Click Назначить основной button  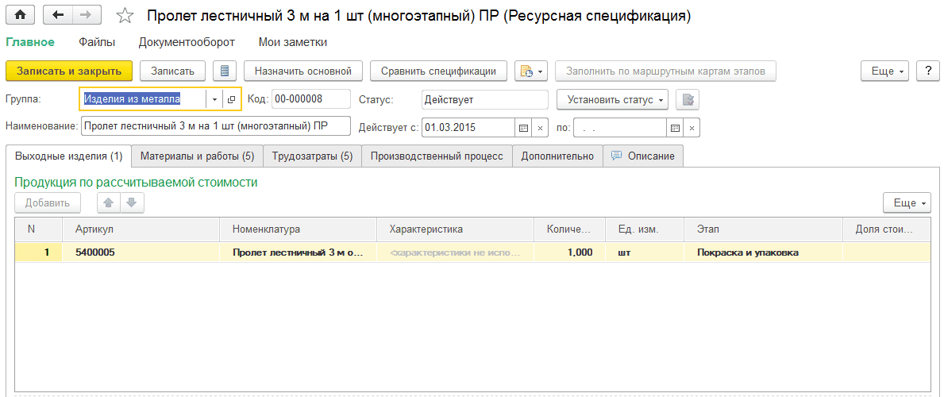[302, 71]
